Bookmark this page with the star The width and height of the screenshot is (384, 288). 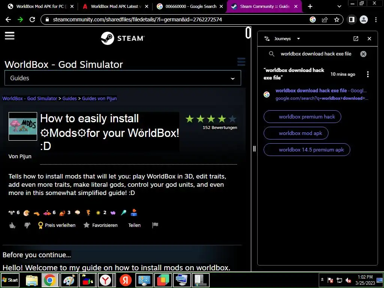point(337,19)
